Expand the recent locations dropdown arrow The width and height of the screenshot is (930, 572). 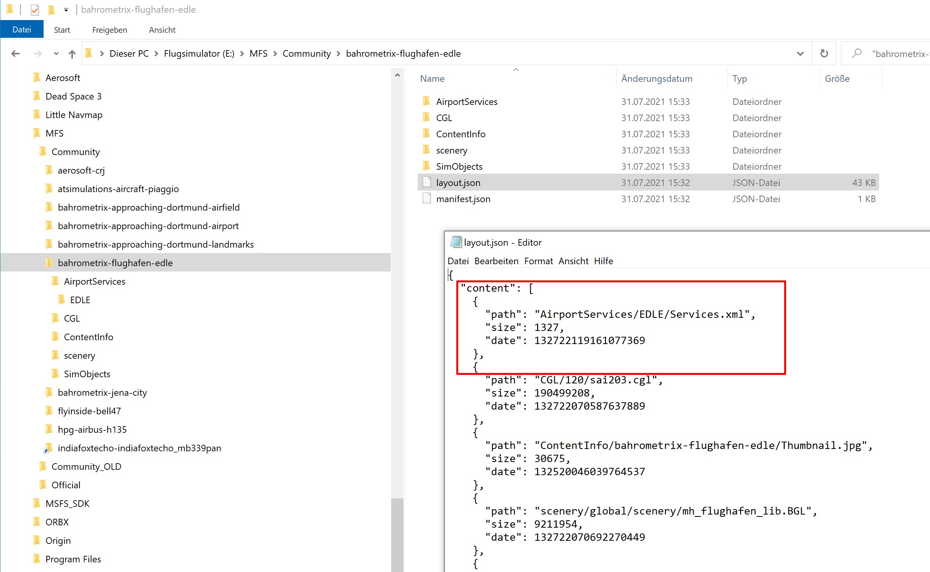(x=56, y=54)
